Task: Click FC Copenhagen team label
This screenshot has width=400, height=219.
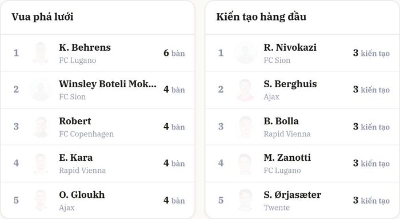Action: [x=86, y=134]
